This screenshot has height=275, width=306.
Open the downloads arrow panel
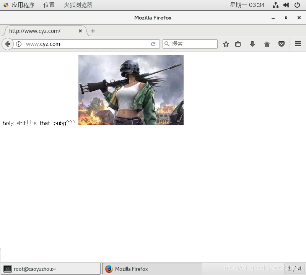coord(252,44)
